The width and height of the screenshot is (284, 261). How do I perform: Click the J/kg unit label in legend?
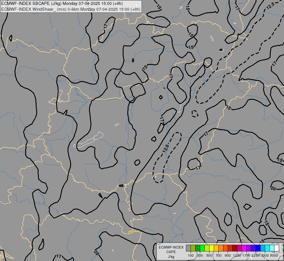[x=171, y=257]
